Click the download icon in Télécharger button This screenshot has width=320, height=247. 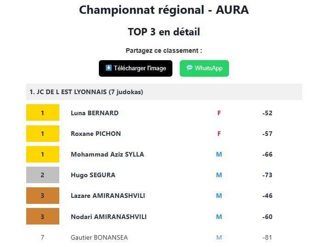(x=109, y=68)
